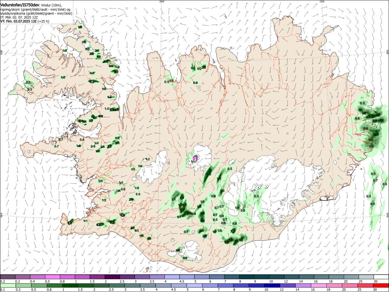Pick the white top-row swatch after 30
This screenshot has height=292, width=389.
point(381,277)
